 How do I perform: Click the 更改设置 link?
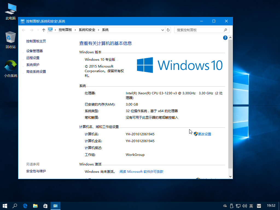click(x=204, y=134)
